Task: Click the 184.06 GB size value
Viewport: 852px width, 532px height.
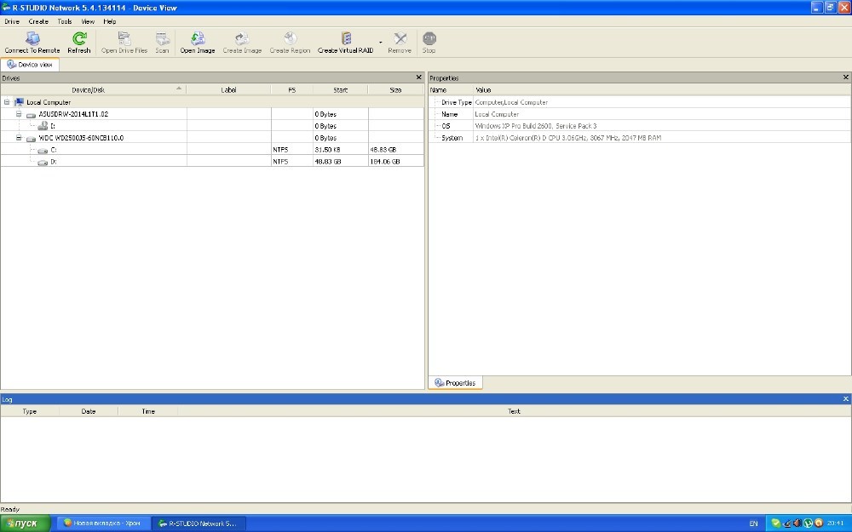Action: [385, 162]
